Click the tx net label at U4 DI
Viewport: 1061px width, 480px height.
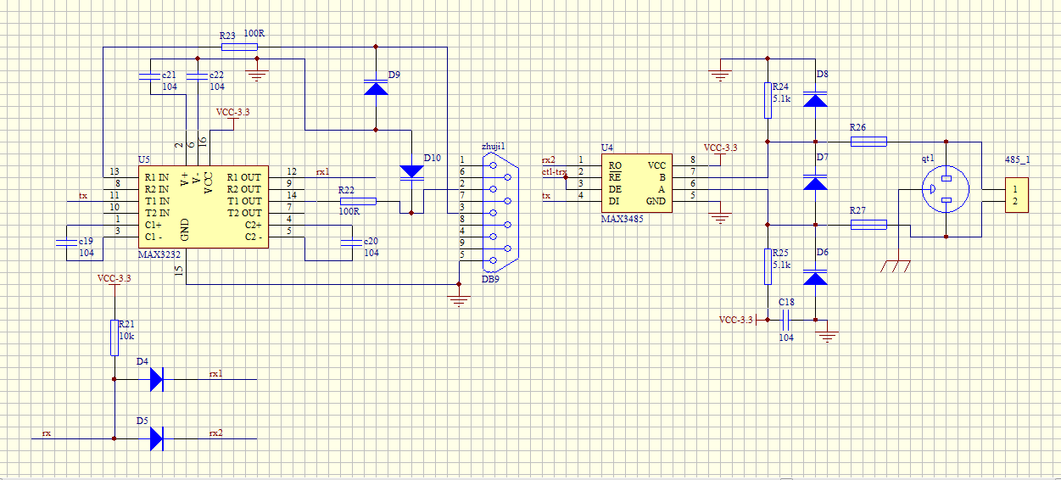click(546, 196)
